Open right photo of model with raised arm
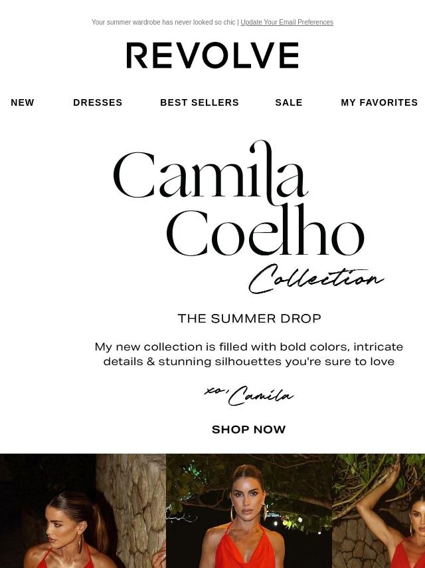This screenshot has height=568, width=425. point(379,511)
